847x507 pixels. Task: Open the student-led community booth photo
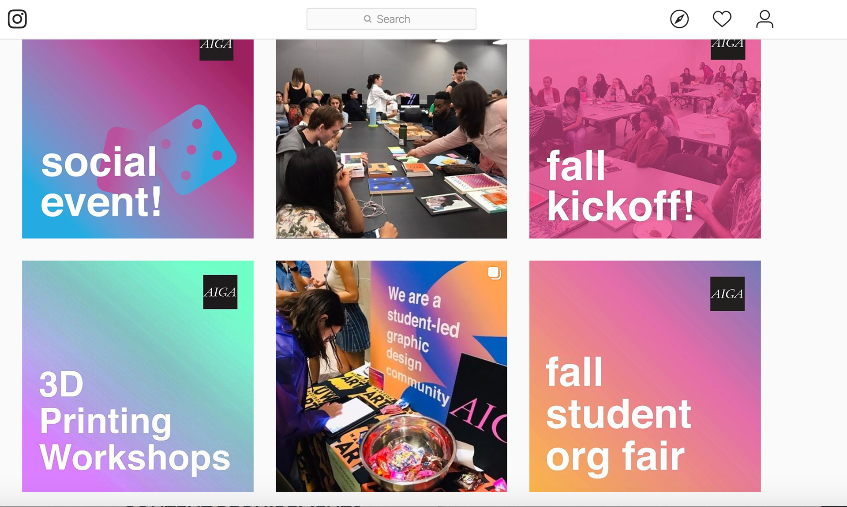coord(391,376)
